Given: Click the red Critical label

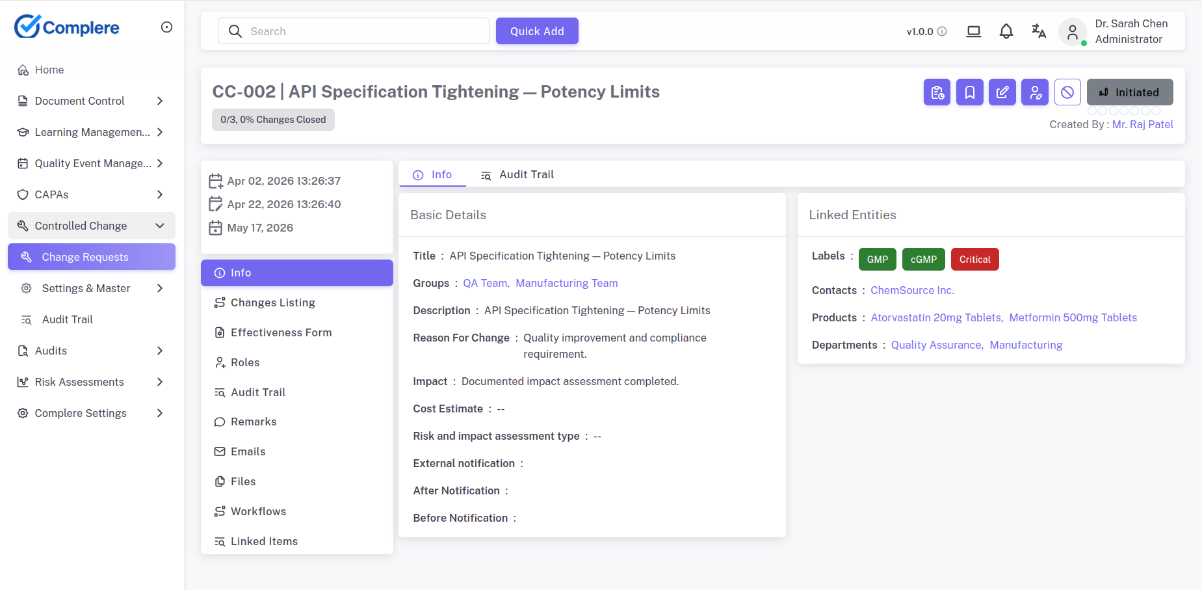Looking at the screenshot, I should click(x=974, y=260).
